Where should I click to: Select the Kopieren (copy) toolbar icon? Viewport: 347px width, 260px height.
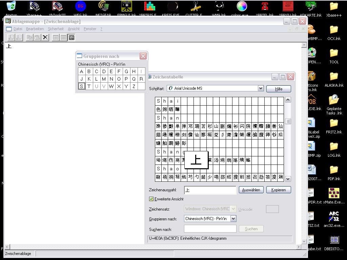click(30, 37)
